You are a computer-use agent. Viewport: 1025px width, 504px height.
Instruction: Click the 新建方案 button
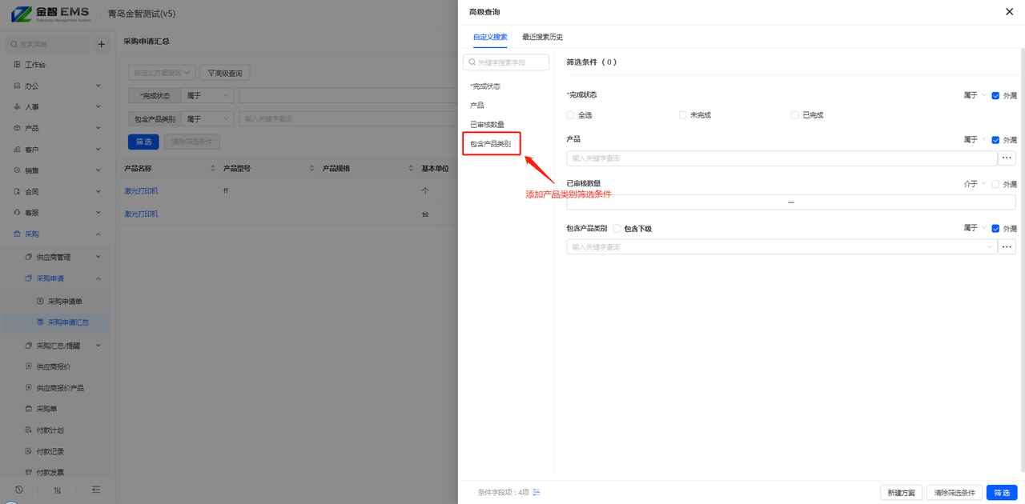coord(901,493)
